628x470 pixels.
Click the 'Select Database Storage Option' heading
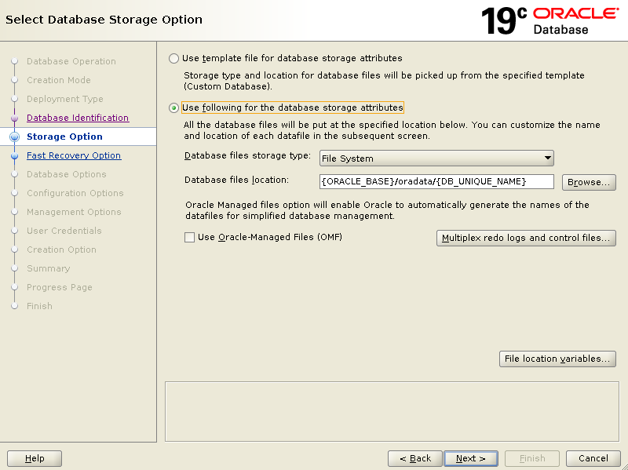tap(104, 20)
